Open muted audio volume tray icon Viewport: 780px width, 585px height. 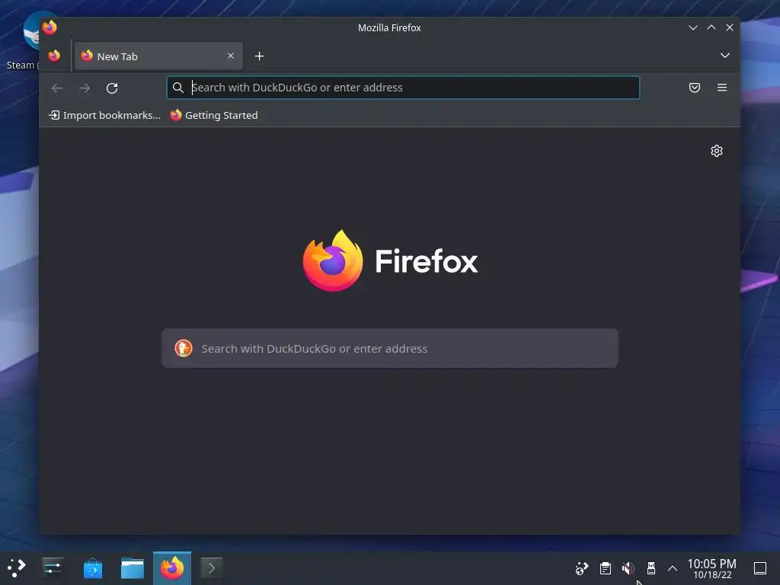coord(628,568)
